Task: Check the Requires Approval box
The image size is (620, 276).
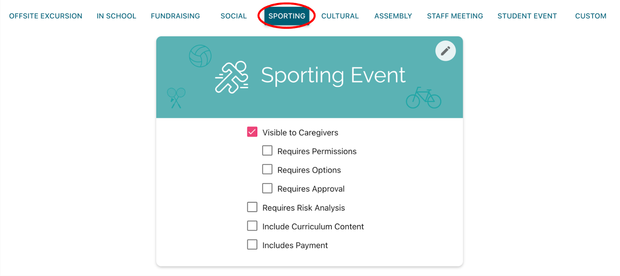Action: pyautogui.click(x=267, y=188)
